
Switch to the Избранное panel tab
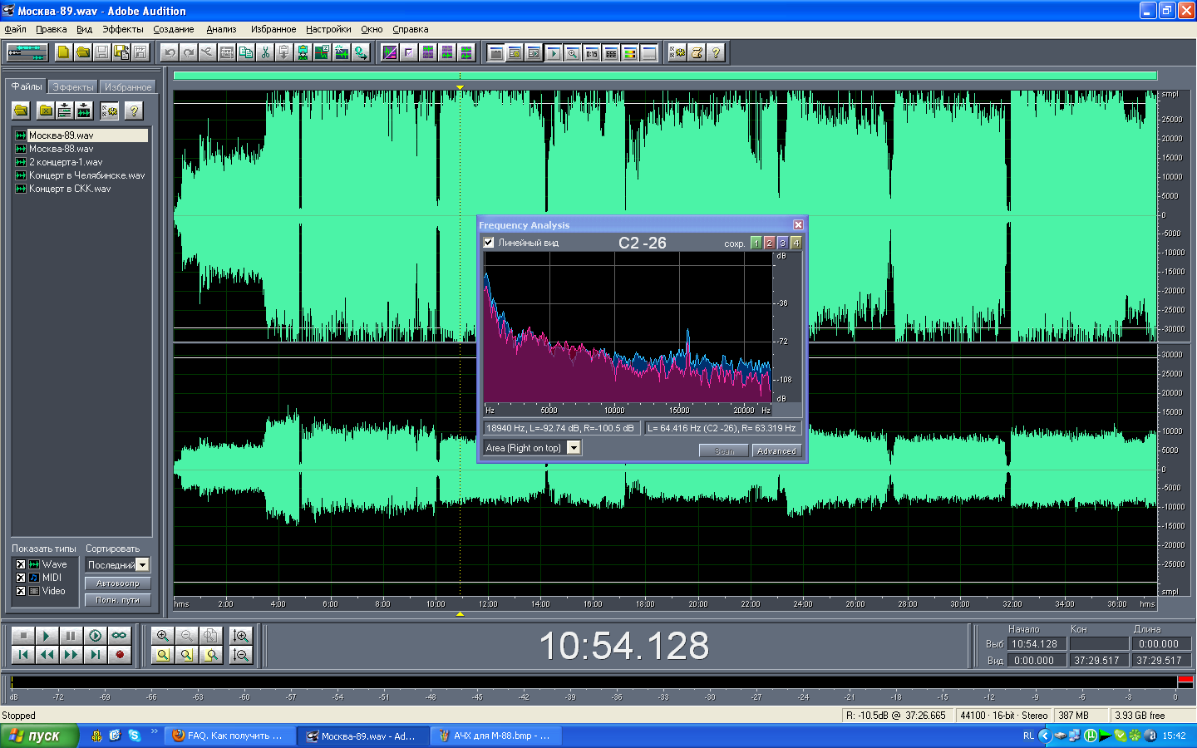(128, 87)
